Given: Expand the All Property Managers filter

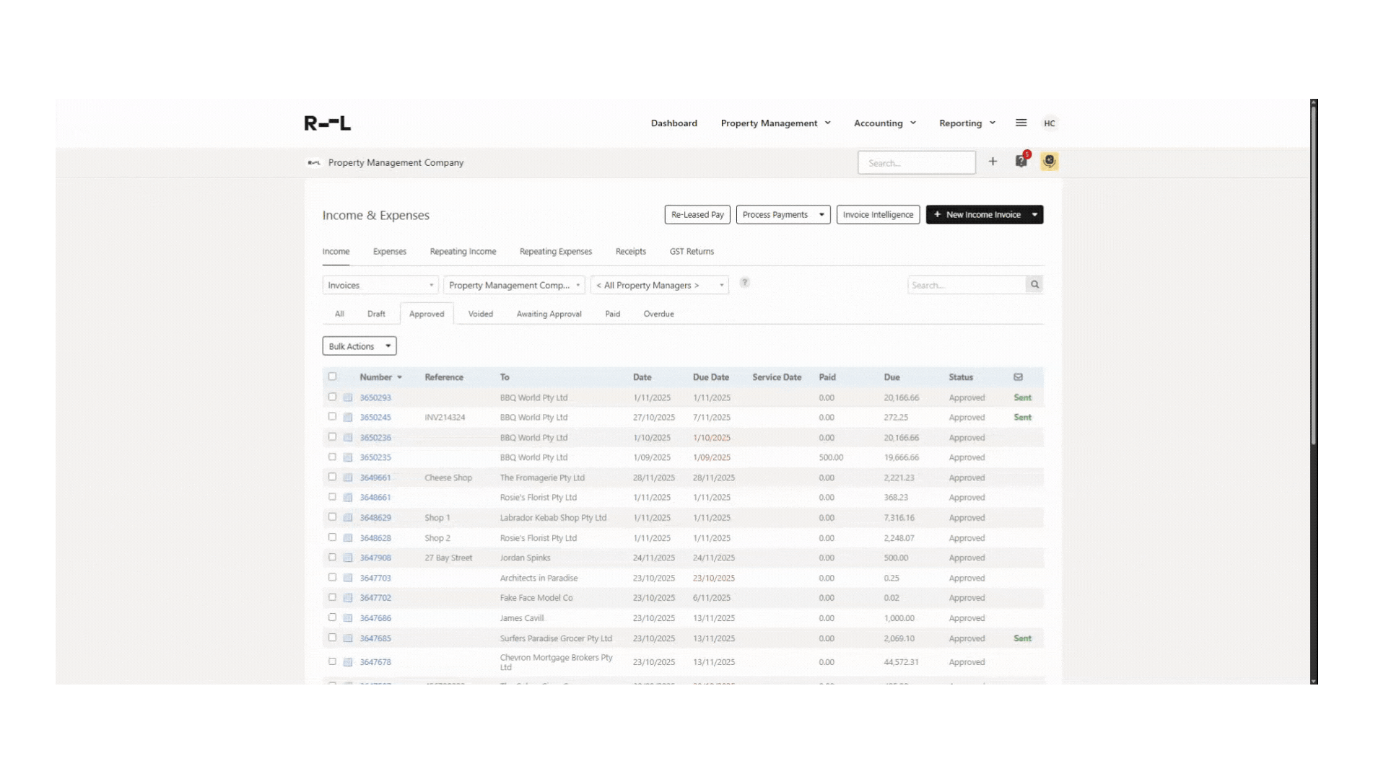Looking at the screenshot, I should click(x=659, y=286).
